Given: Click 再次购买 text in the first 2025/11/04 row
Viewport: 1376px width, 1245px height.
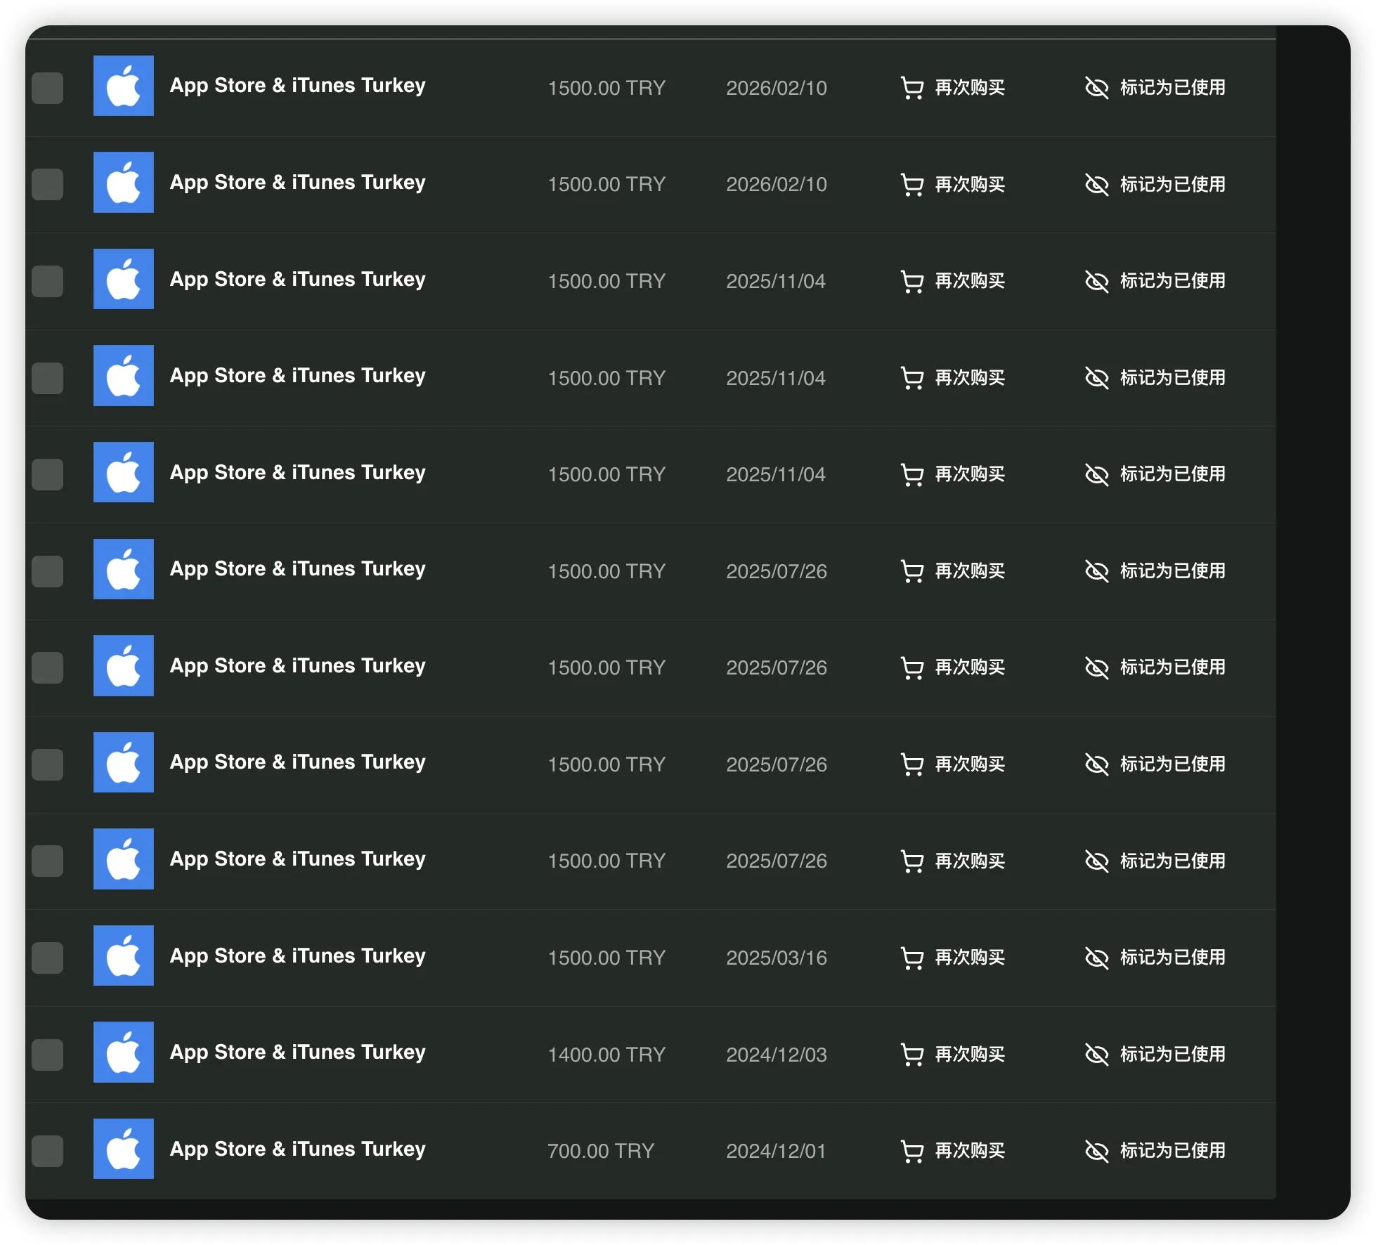Looking at the screenshot, I should 970,281.
